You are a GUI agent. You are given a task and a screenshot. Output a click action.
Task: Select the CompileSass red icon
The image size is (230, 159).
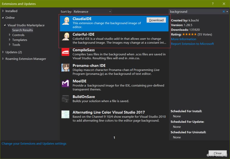[x=65, y=52]
